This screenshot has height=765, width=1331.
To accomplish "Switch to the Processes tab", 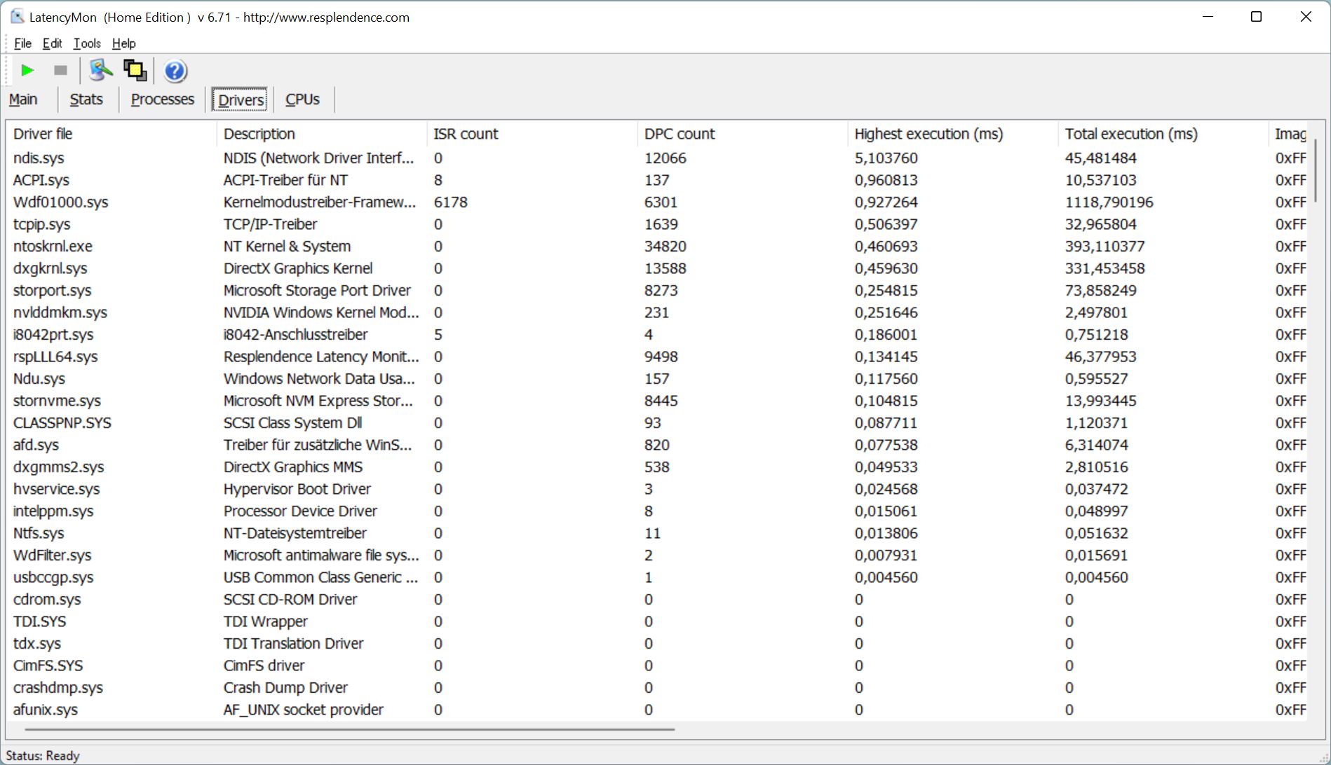I will pos(163,99).
